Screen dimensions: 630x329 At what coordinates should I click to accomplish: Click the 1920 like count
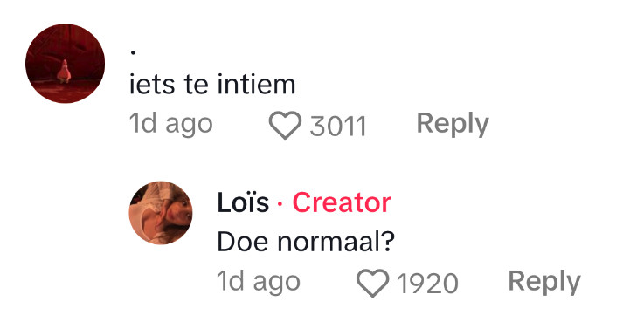click(x=427, y=284)
